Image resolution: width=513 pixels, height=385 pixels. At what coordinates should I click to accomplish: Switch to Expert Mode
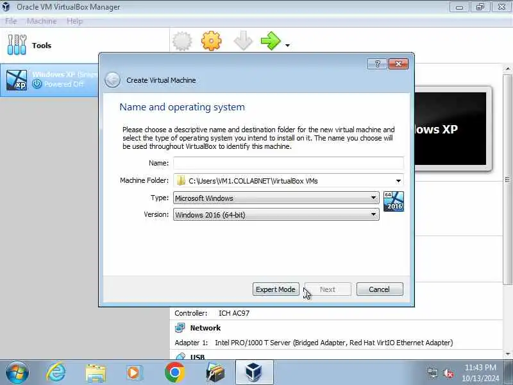coord(276,289)
